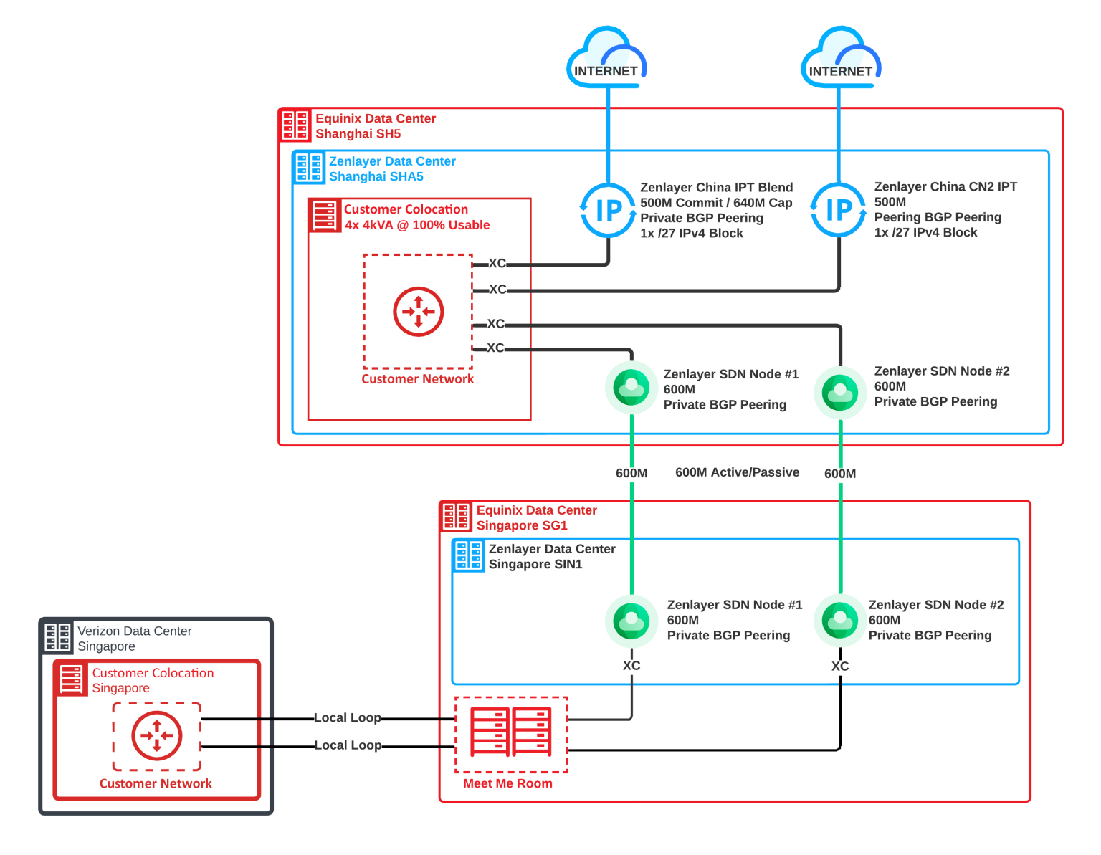The height and width of the screenshot is (855, 1101).
Task: Click the Verizon Customer Network router icon
Action: [x=157, y=736]
